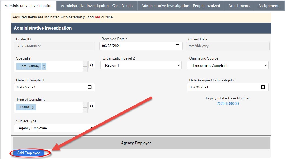Screen dimensions: 285x159
Task: Expand the Organization Level 2 dropdown
Action: tap(141, 65)
